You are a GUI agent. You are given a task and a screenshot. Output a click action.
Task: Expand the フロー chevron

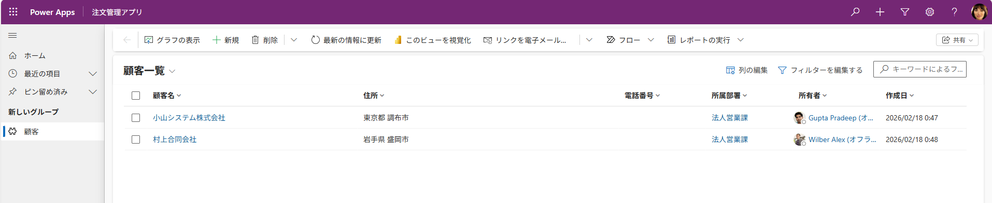651,40
